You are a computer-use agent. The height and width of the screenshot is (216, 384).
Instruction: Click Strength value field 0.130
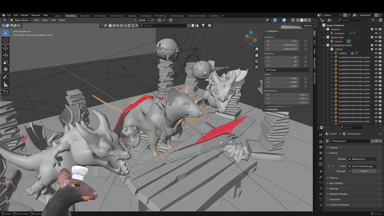click(x=364, y=171)
